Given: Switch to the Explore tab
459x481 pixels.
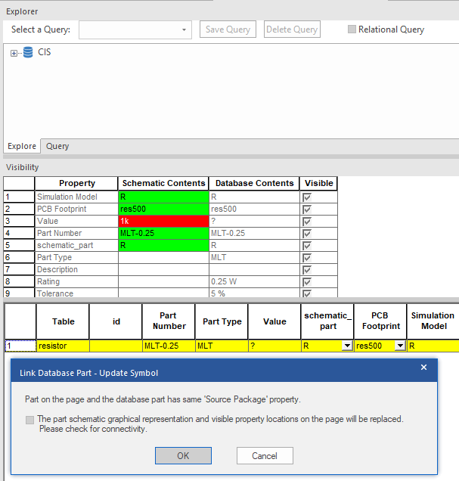Looking at the screenshot, I should [x=22, y=146].
